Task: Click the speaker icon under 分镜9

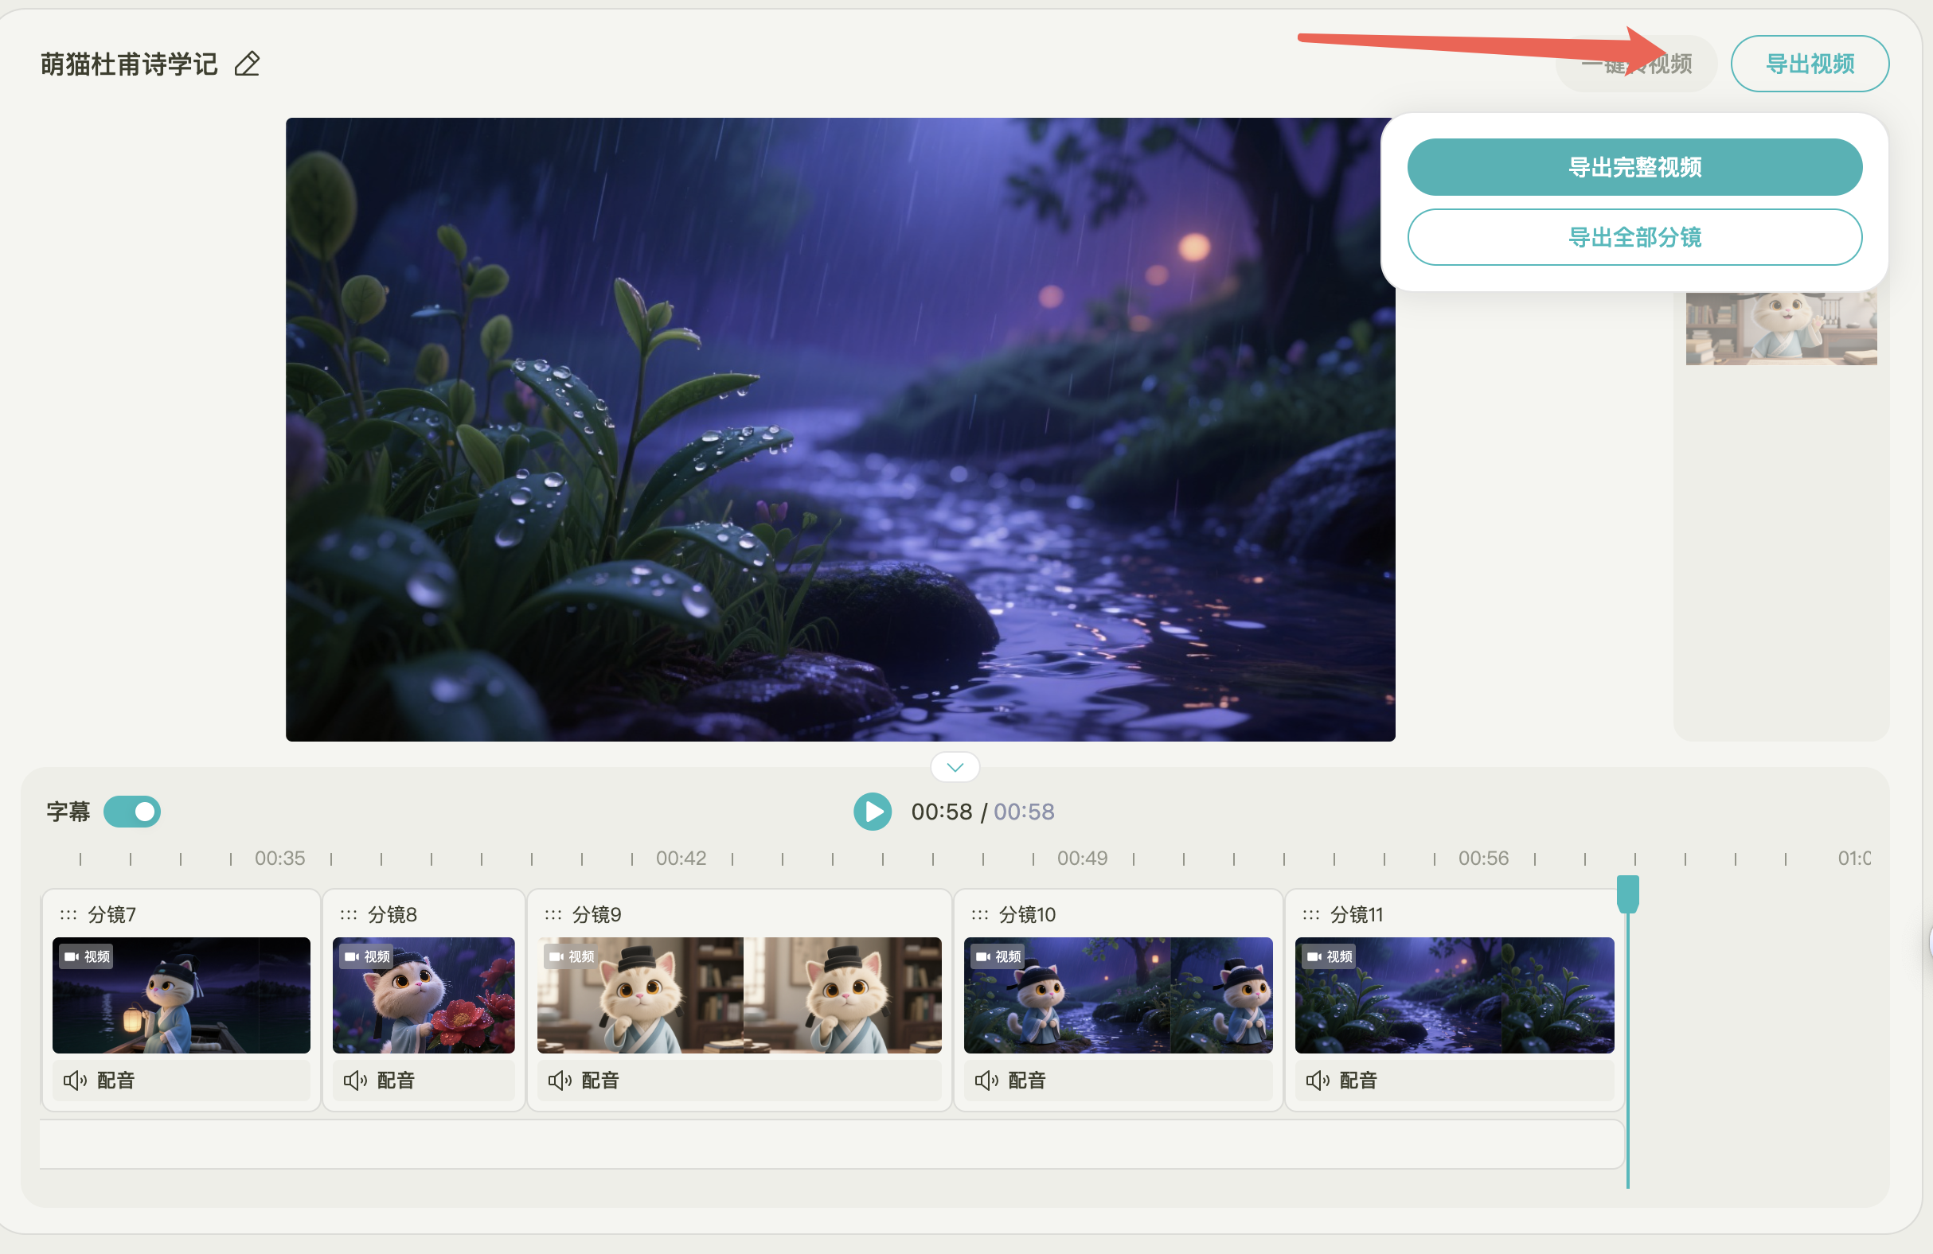Action: coord(560,1081)
